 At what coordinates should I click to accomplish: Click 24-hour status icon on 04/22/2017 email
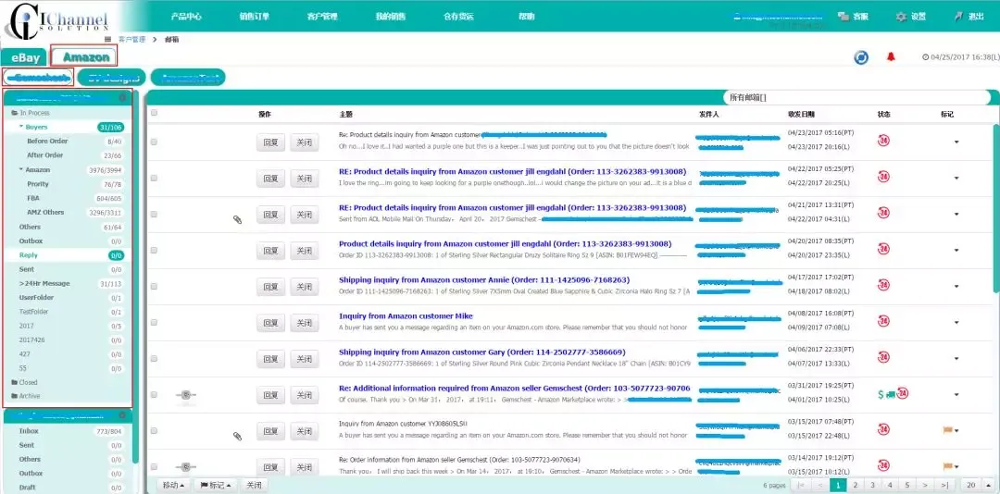pos(884,177)
